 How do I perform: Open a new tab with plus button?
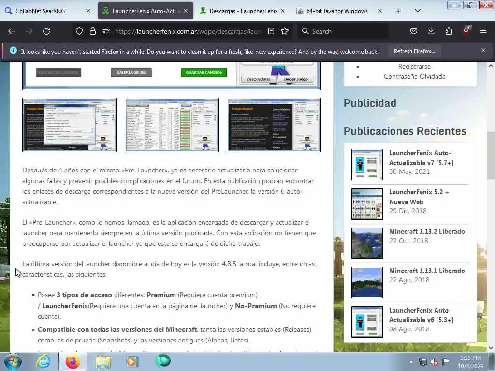398,11
